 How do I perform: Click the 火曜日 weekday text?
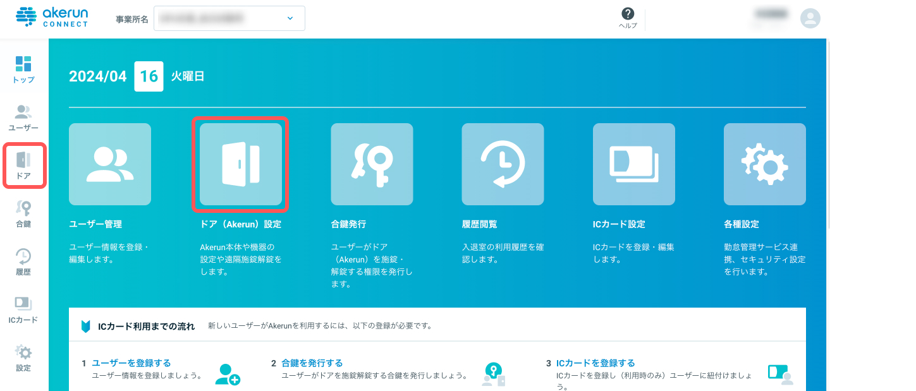[x=188, y=76]
